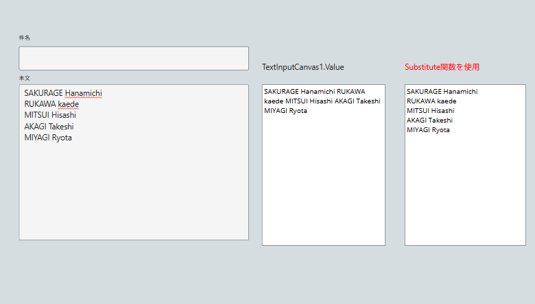Click AKAGI Takeshi in the body text area
The height and width of the screenshot is (304, 535).
pos(49,126)
